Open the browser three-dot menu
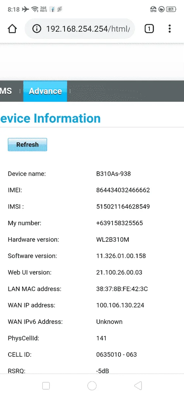Screen dimensions: 184x398 (170, 29)
